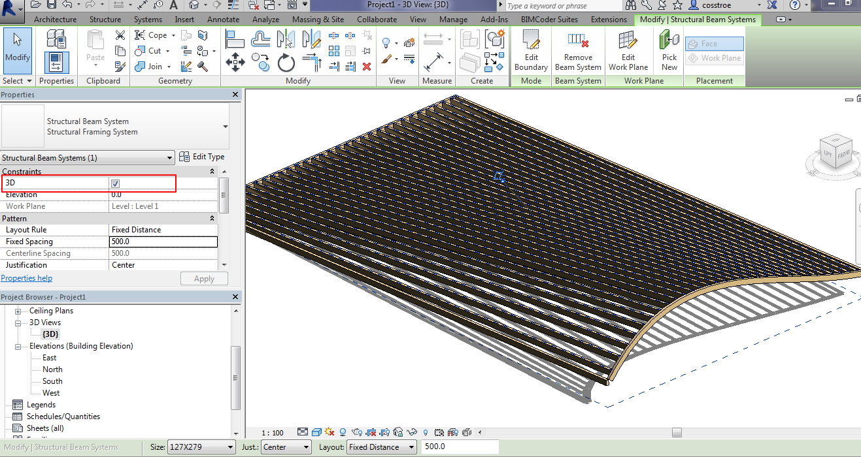Open the Massing & Site tab

(x=318, y=20)
